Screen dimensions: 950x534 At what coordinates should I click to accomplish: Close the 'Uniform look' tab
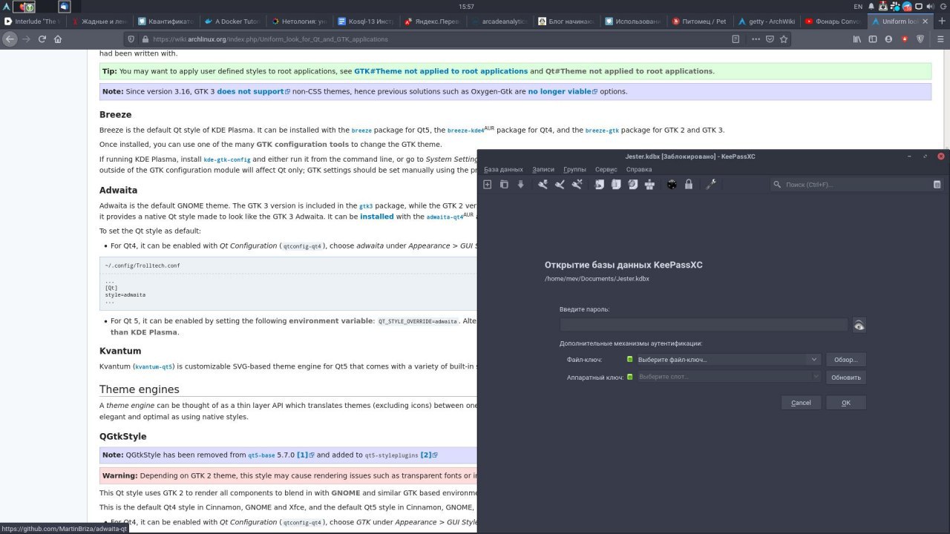[x=926, y=22]
